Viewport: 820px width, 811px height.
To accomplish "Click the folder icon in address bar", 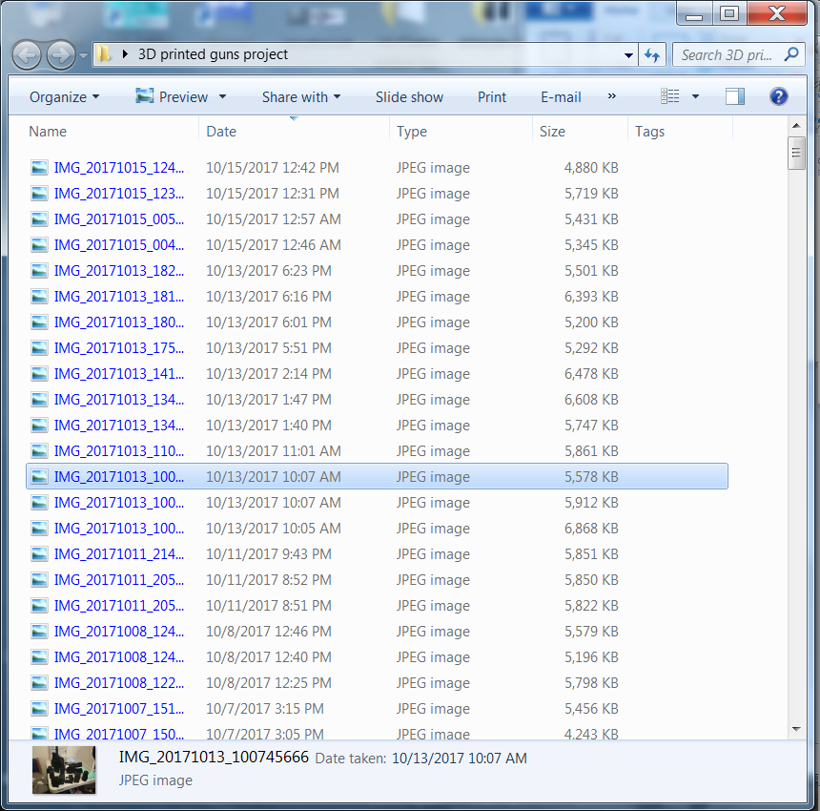I will pyautogui.click(x=105, y=53).
